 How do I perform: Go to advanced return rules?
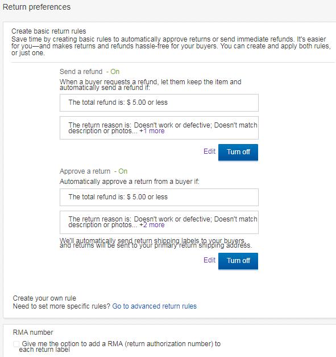[155, 306]
